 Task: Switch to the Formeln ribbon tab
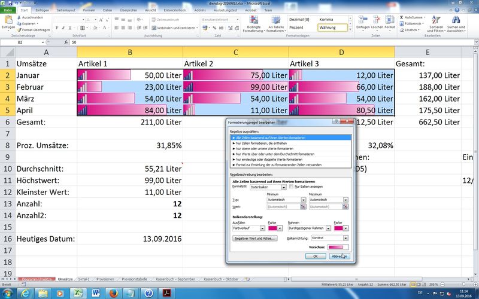tap(89, 10)
